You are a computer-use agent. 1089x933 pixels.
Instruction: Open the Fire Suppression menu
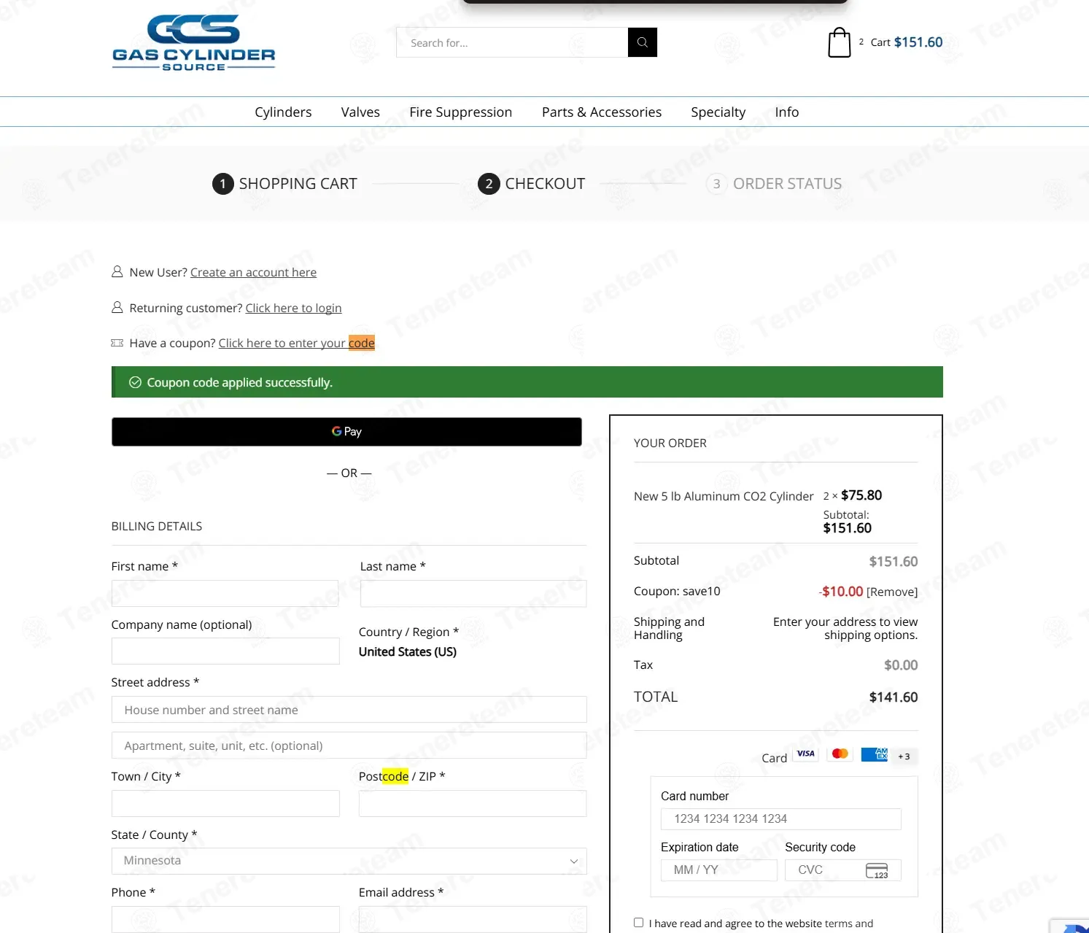coord(461,112)
